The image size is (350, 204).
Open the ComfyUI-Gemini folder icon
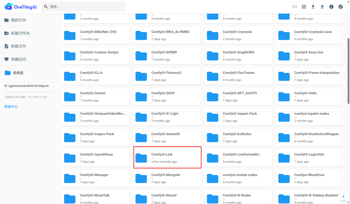coord(70,97)
